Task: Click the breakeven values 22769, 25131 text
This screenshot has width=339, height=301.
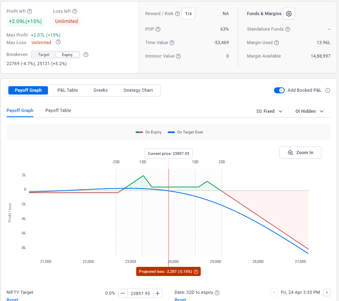Action: [x=36, y=64]
